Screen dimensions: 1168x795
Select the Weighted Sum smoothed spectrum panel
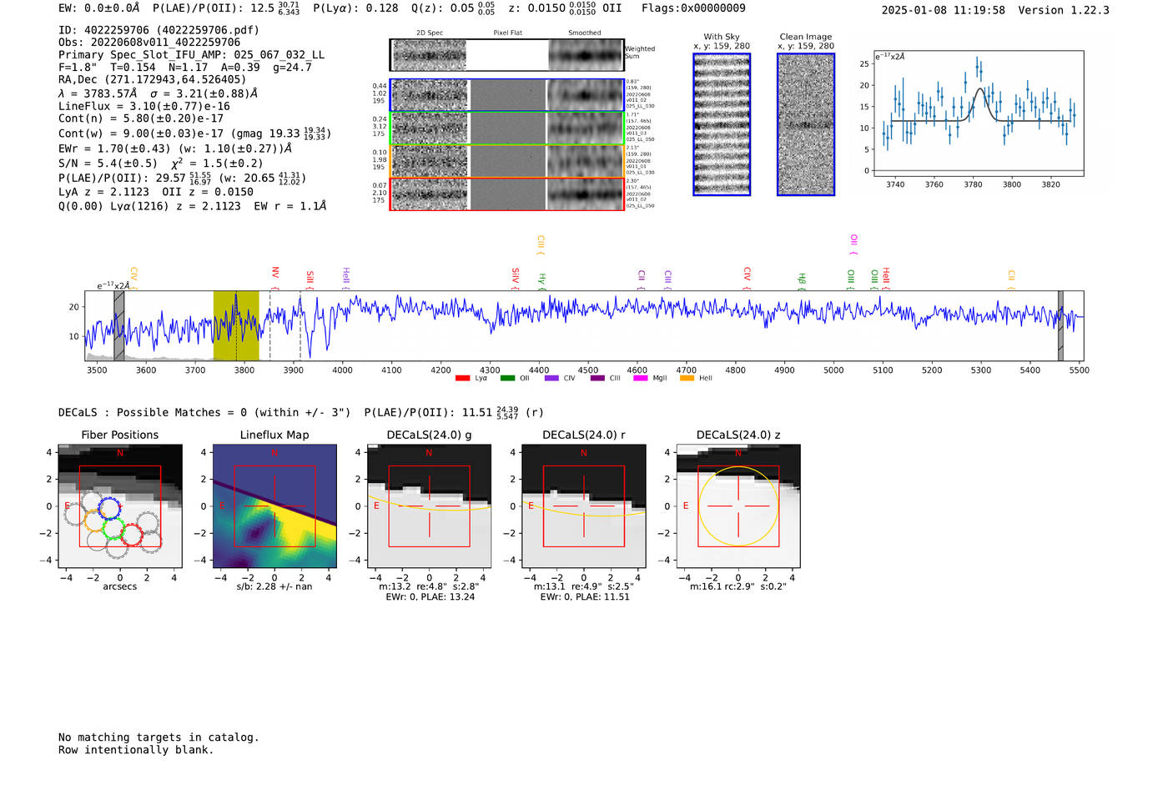[x=586, y=55]
